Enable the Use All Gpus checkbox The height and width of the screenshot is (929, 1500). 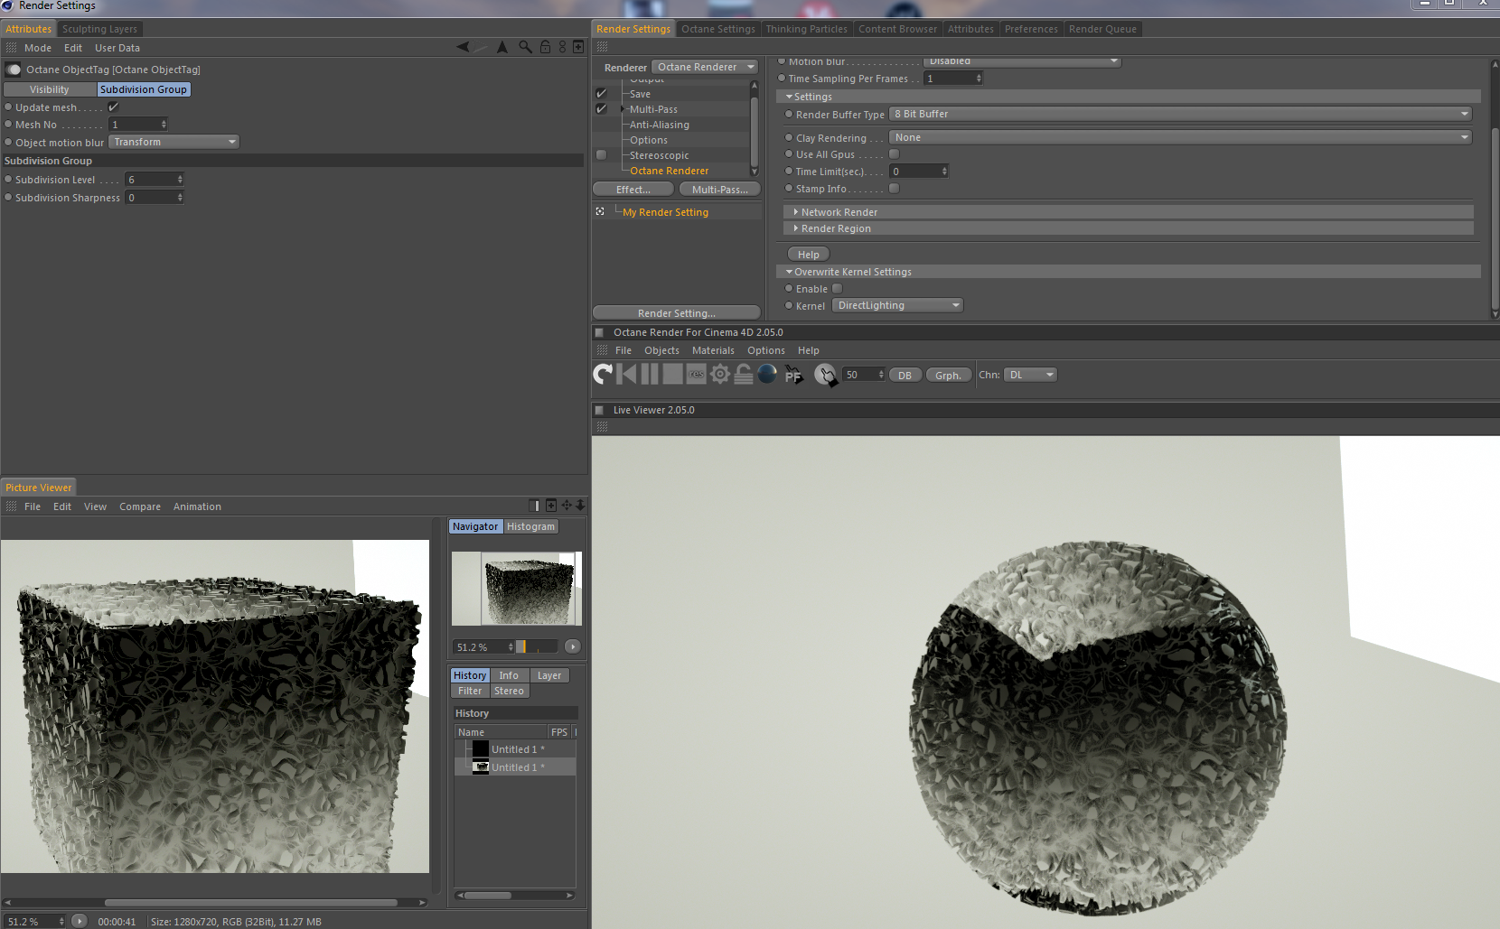point(894,154)
